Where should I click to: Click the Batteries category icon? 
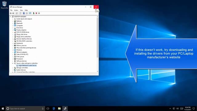point(15,21)
